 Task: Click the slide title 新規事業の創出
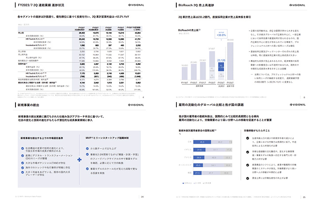28,105
